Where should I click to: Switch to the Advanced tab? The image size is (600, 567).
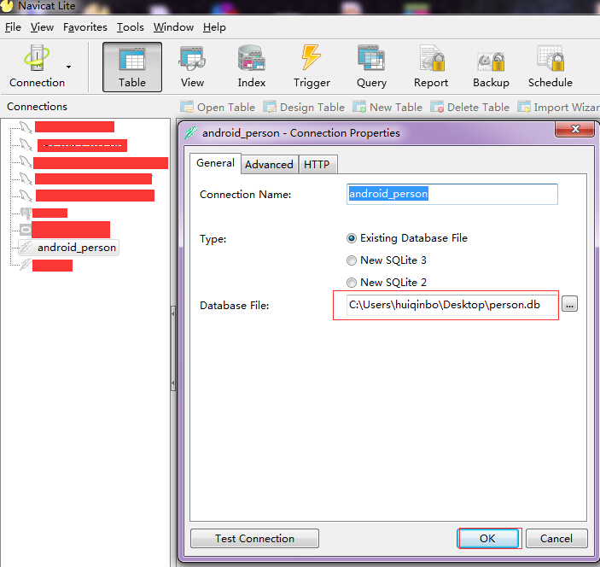269,165
